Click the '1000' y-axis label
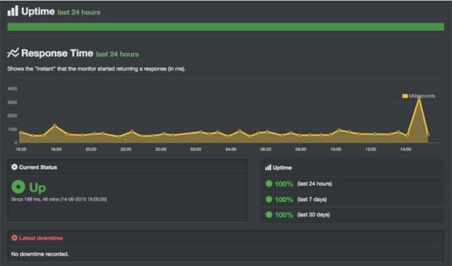Image resolution: width=452 pixels, height=266 pixels. point(12,130)
